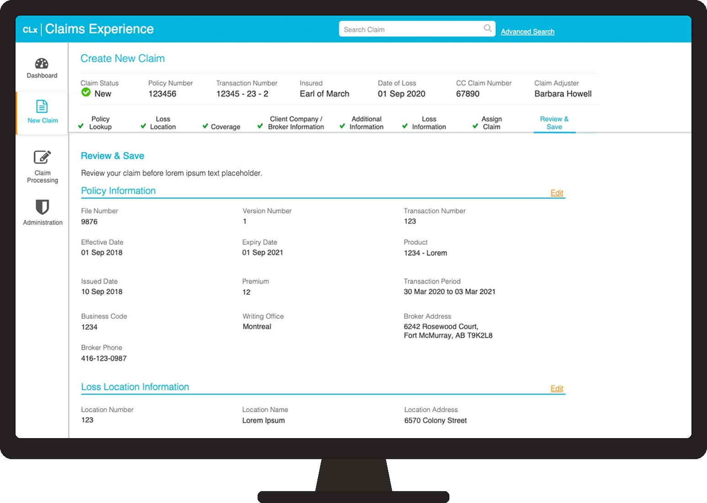
Task: Click writing office Montreal
Action: click(257, 327)
